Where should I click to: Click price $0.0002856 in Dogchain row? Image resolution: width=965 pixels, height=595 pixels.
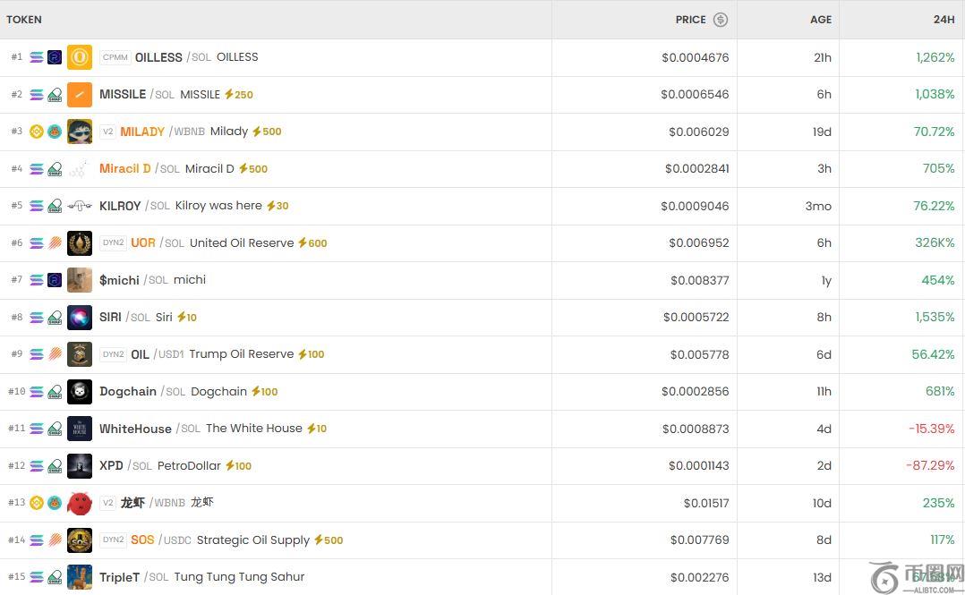tap(695, 391)
